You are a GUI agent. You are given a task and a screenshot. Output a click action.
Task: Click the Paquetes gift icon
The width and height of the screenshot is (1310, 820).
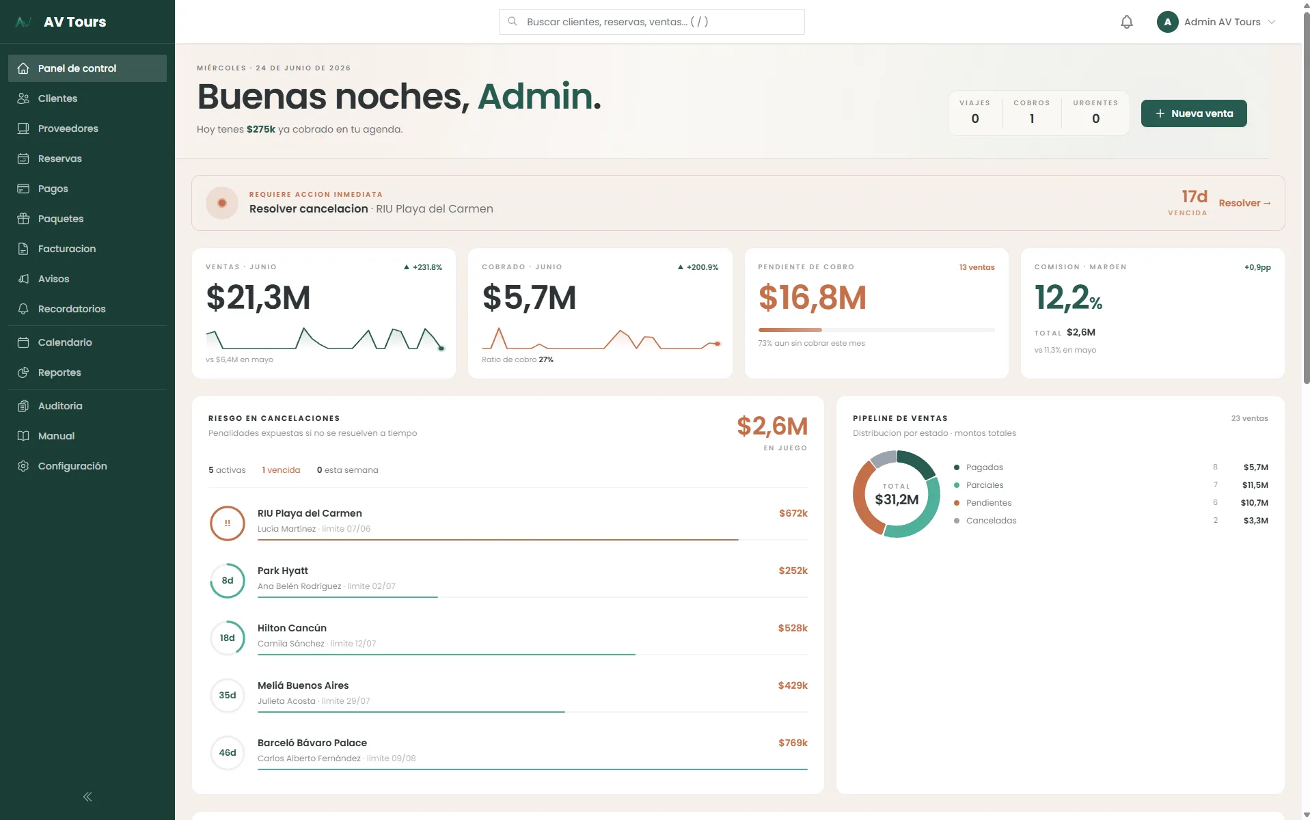pyautogui.click(x=23, y=219)
